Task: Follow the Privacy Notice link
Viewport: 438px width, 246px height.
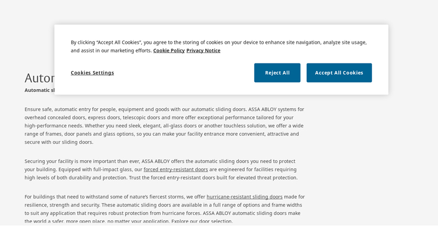Action: 203,50
